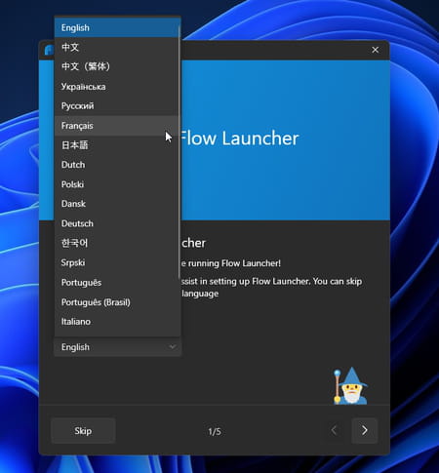Click the wizard emoji illustration
This screenshot has height=473, width=439.
coord(350,386)
